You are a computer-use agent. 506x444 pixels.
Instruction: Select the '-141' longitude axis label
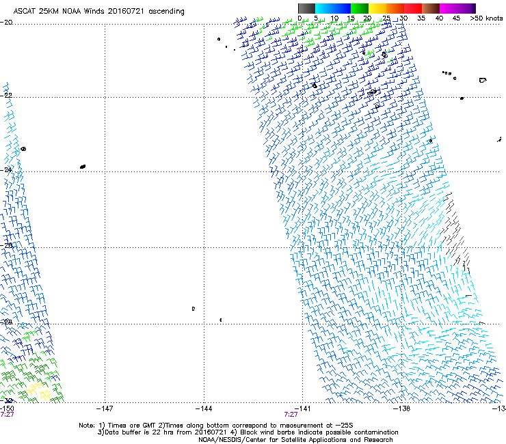coord(302,408)
